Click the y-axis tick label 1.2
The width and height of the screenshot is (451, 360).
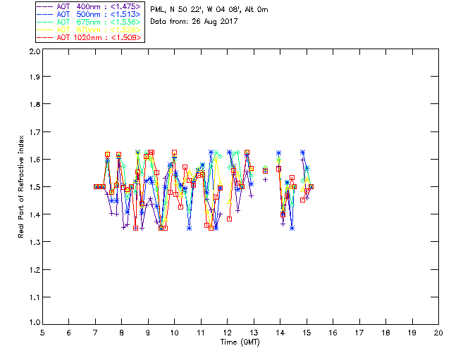pyautogui.click(x=35, y=270)
